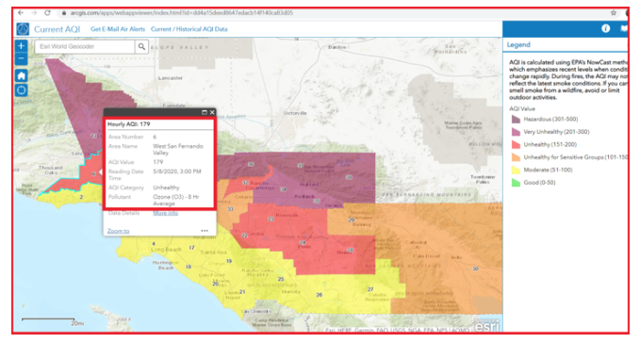Viewport: 640px width, 343px height.
Task: Select the browser address bar URL
Action: pyautogui.click(x=181, y=12)
